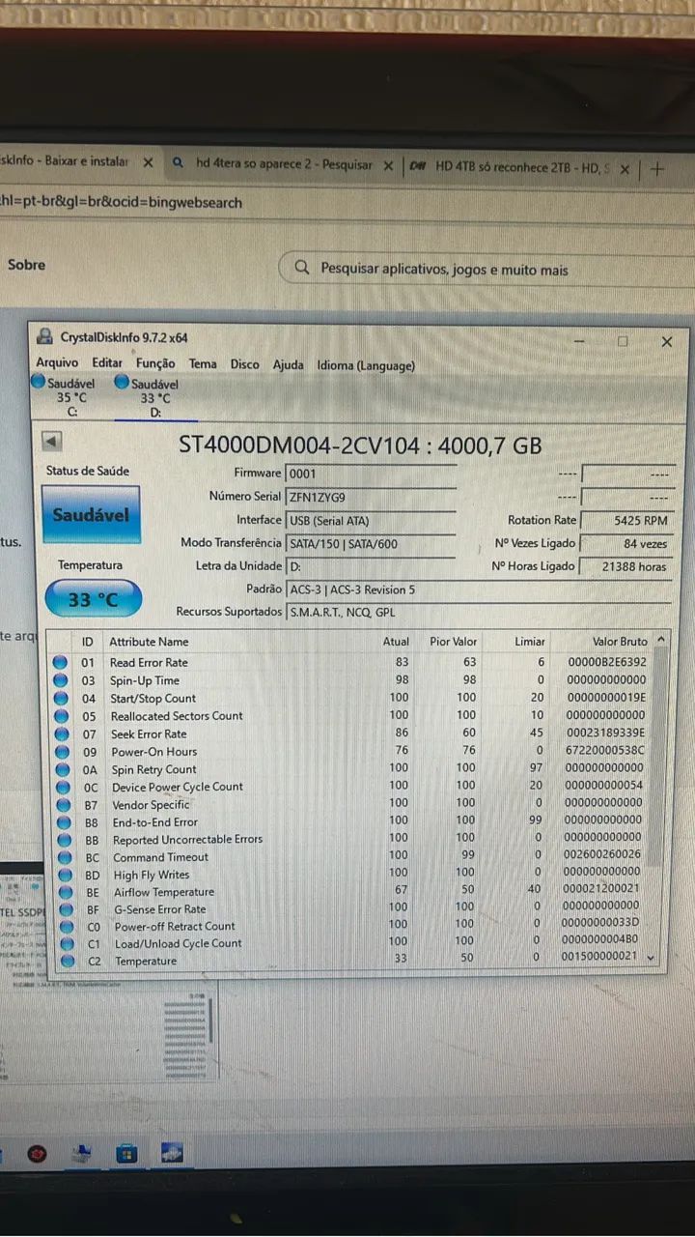Click the CrystalDiskInfo title bar icon

click(45, 337)
